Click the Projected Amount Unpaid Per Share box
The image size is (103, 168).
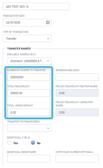point(77,112)
